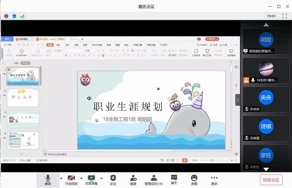Open the 安全 security shield icon
This screenshot has height=188, width=292.
click(113, 178)
